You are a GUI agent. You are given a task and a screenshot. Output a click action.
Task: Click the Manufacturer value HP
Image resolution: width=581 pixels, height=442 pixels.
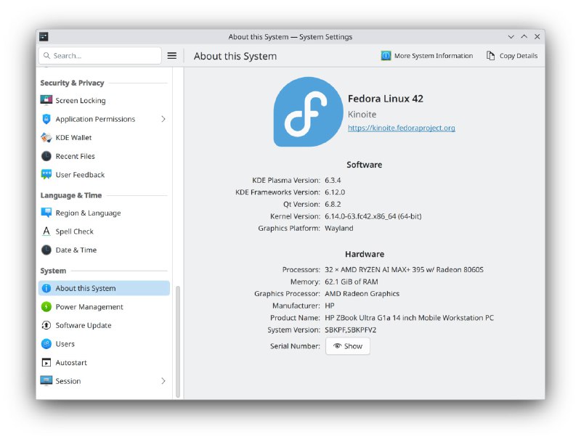(x=330, y=306)
